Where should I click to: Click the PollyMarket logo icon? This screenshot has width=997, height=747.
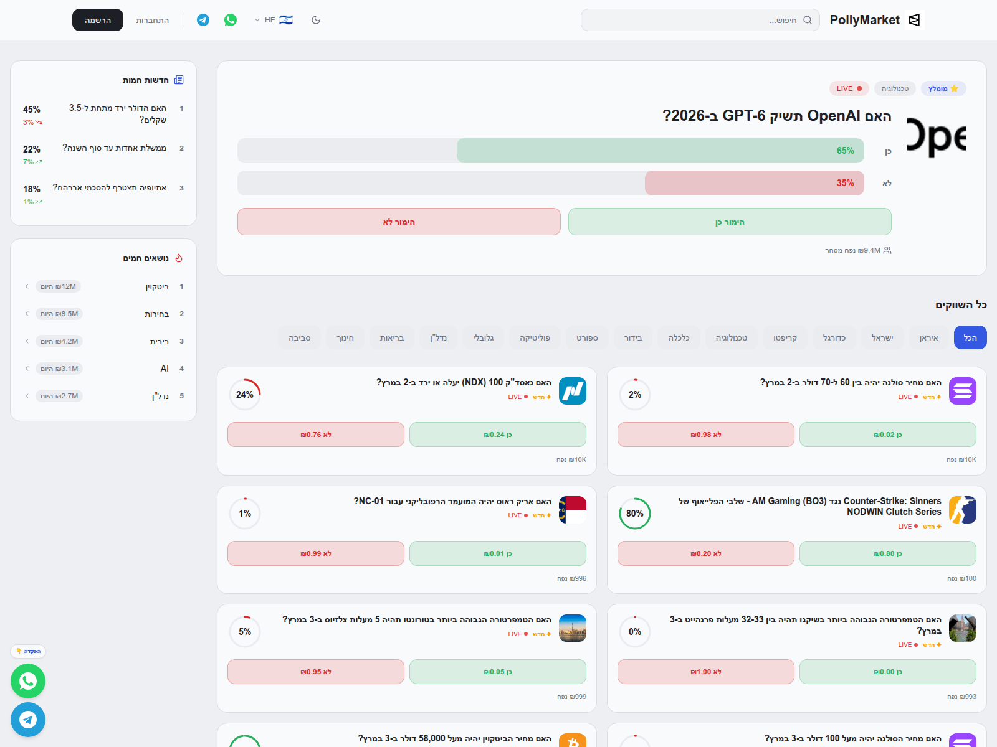point(914,19)
